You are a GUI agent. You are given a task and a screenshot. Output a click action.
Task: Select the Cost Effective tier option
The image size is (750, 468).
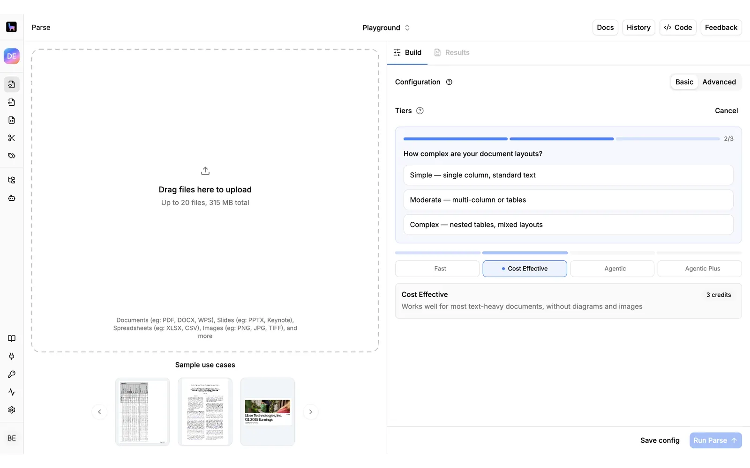click(525, 269)
